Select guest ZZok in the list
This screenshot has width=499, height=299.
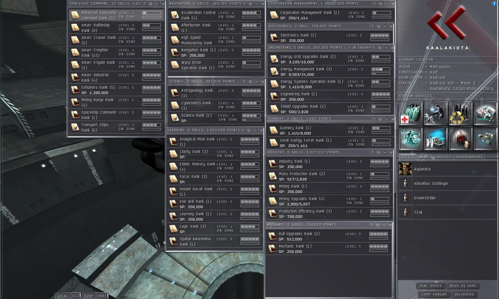tap(448, 213)
